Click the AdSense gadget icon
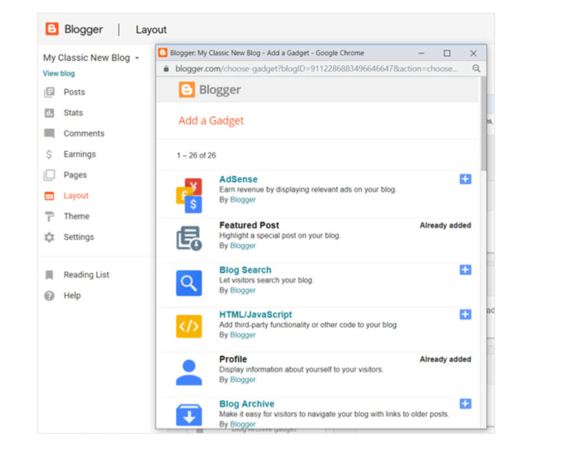Viewport: 579px width, 450px height. (x=189, y=195)
